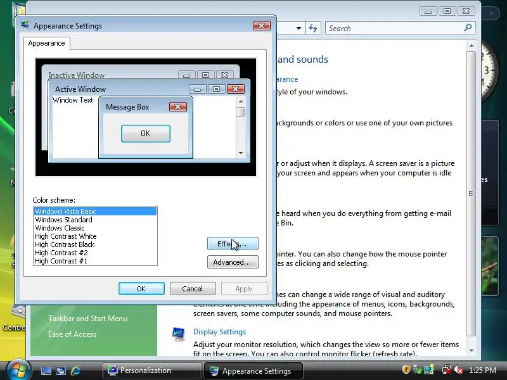Image resolution: width=507 pixels, height=380 pixels.
Task: Click the Inactive Window preview title
Action: click(x=77, y=75)
